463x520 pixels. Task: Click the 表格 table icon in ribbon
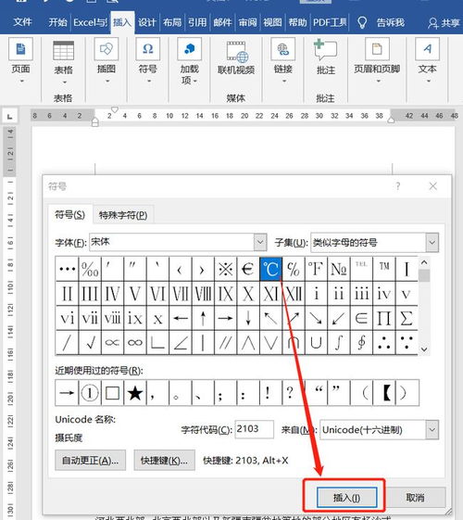point(63,51)
